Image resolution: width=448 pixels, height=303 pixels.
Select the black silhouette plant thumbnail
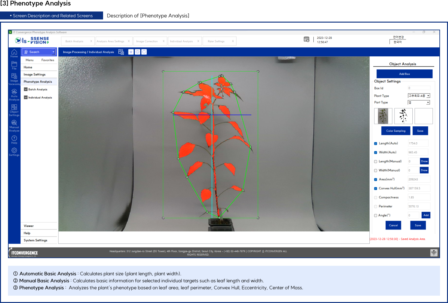click(x=403, y=116)
